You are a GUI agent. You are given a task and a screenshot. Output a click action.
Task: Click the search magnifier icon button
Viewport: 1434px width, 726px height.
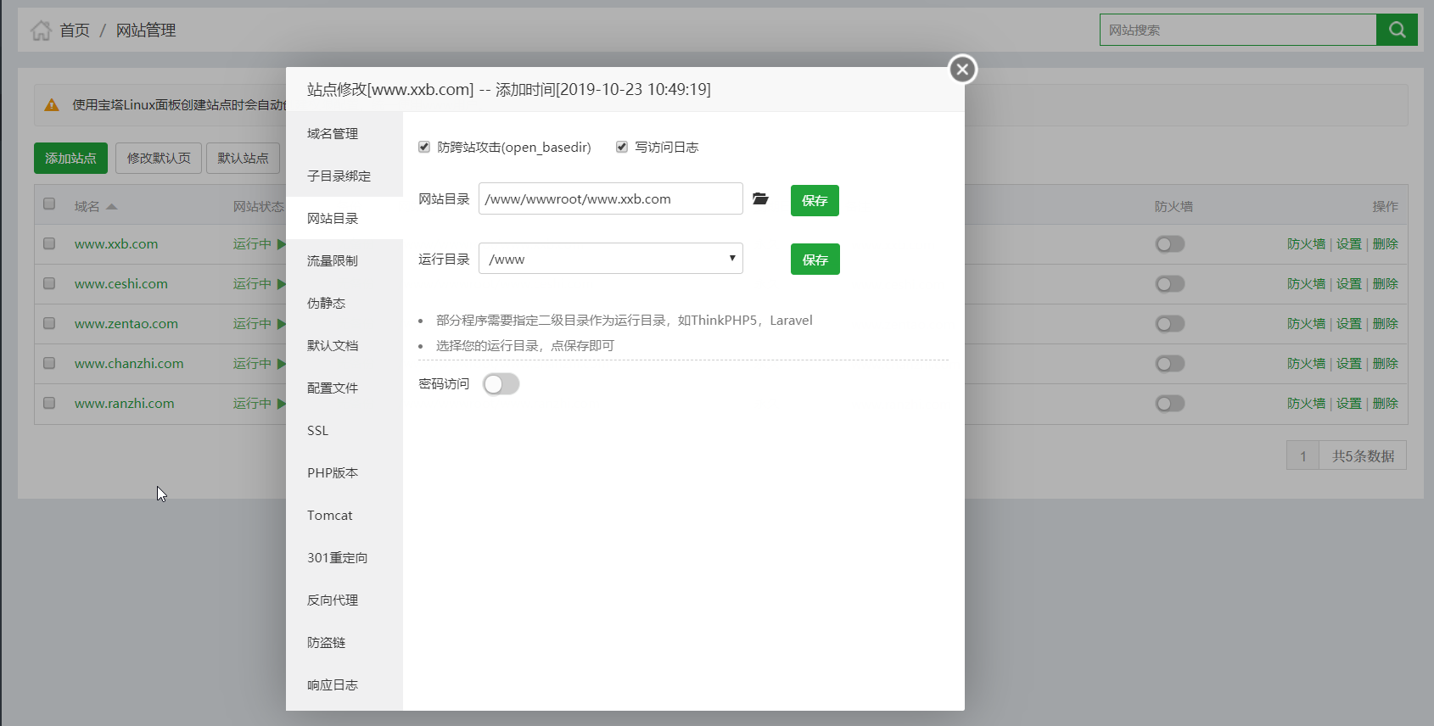tap(1397, 30)
